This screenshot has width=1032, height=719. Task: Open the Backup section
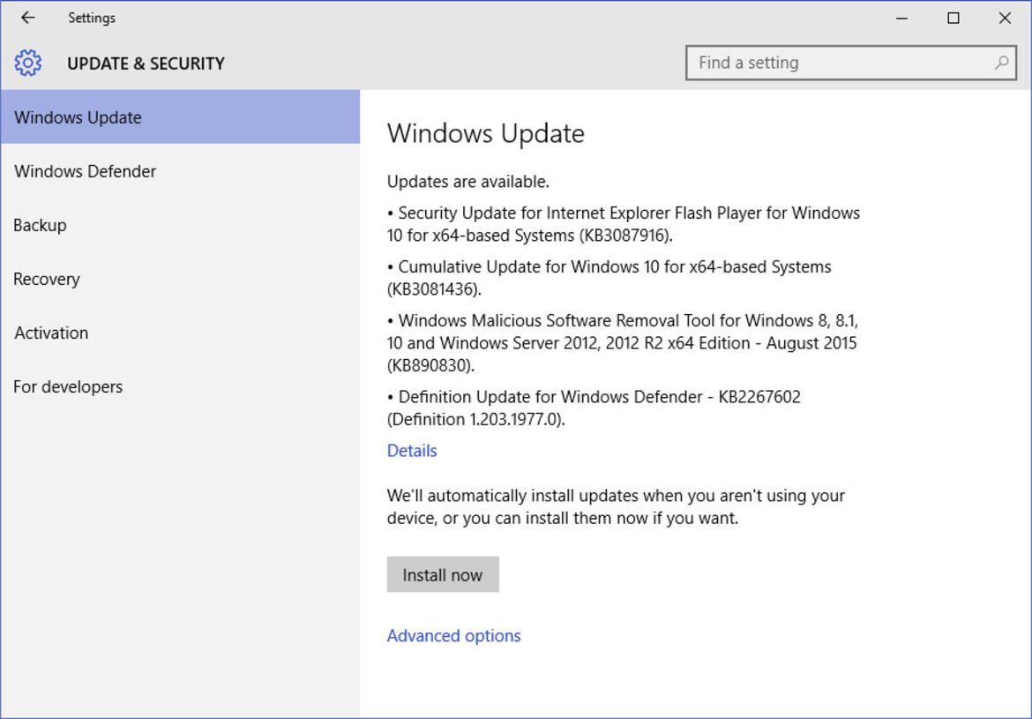tap(40, 225)
